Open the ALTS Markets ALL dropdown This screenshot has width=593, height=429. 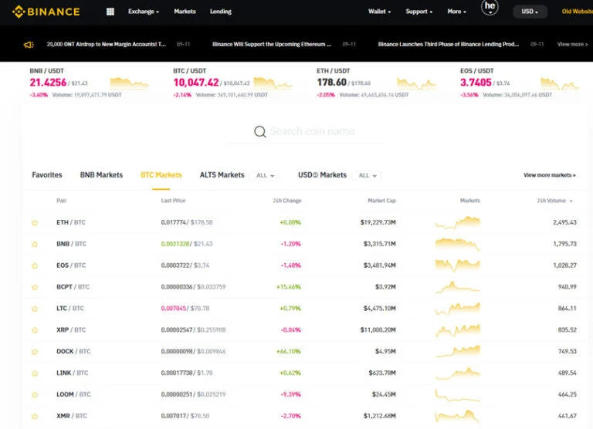tap(265, 175)
